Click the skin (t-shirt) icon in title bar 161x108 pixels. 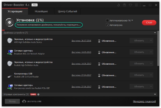click(x=130, y=5)
